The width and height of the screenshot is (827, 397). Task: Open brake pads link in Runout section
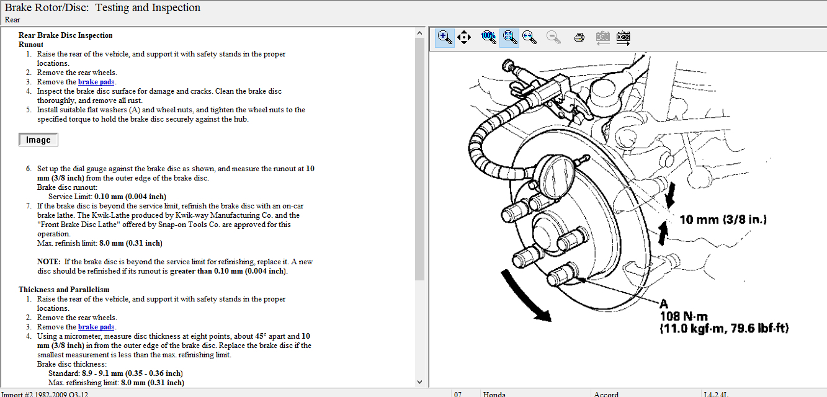tap(96, 82)
